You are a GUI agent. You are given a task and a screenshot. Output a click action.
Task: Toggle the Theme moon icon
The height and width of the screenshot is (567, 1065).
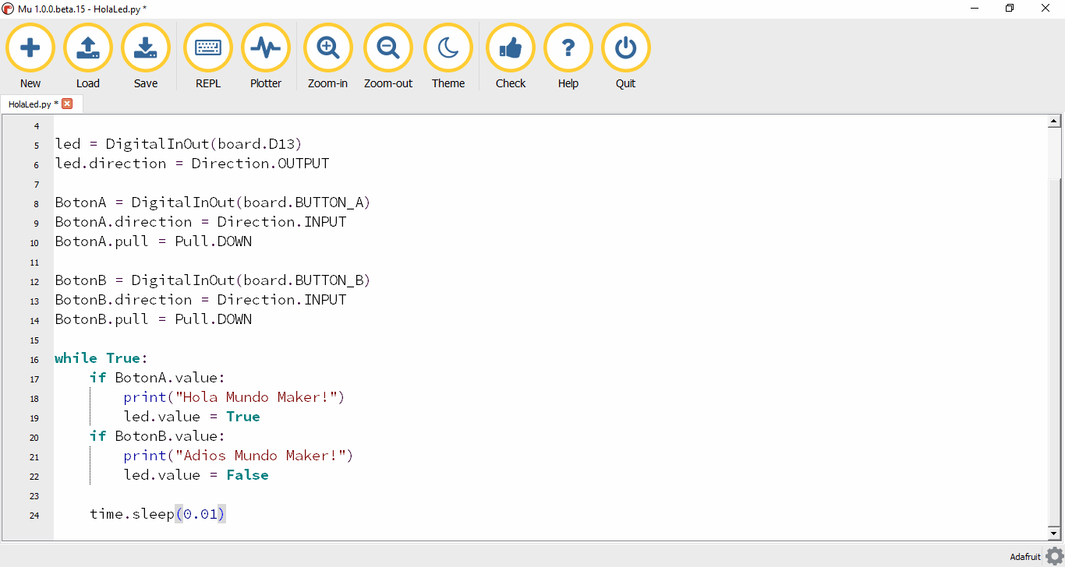(448, 48)
